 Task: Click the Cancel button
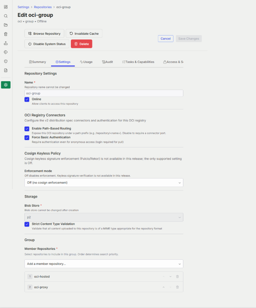[165, 38]
